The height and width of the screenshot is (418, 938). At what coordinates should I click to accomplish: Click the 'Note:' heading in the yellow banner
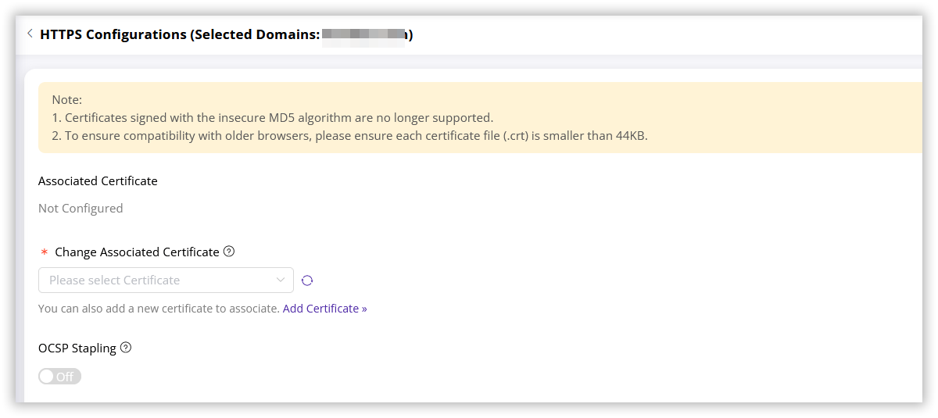tap(67, 99)
